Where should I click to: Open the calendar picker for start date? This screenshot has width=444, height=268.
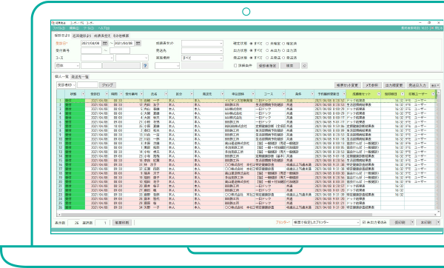(105, 44)
